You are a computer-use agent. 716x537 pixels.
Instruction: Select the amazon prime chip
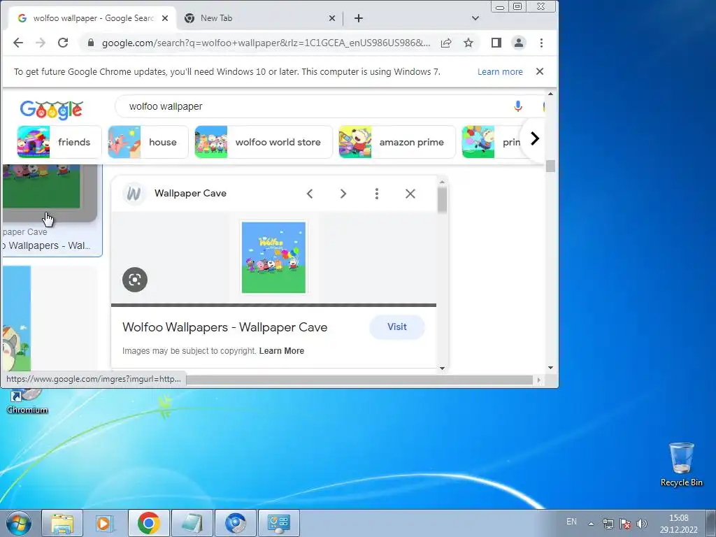click(x=397, y=142)
